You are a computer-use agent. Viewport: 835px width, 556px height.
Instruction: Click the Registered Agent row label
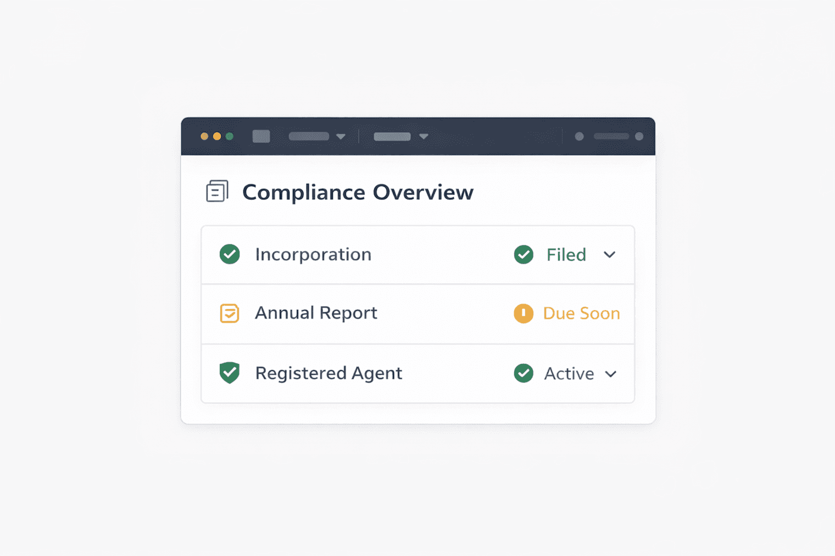(x=329, y=373)
